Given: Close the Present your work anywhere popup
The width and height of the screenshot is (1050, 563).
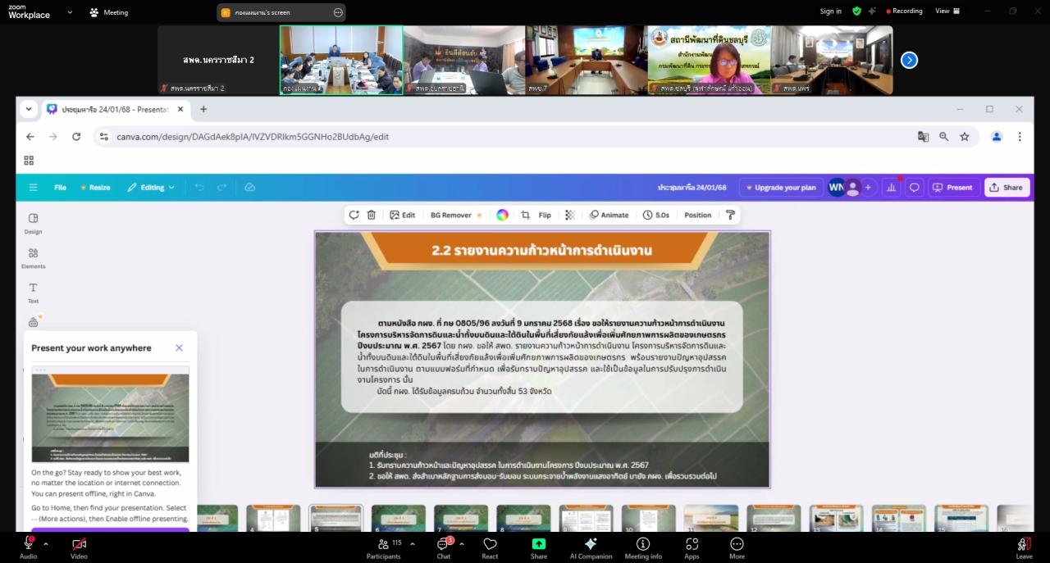Looking at the screenshot, I should pos(179,347).
